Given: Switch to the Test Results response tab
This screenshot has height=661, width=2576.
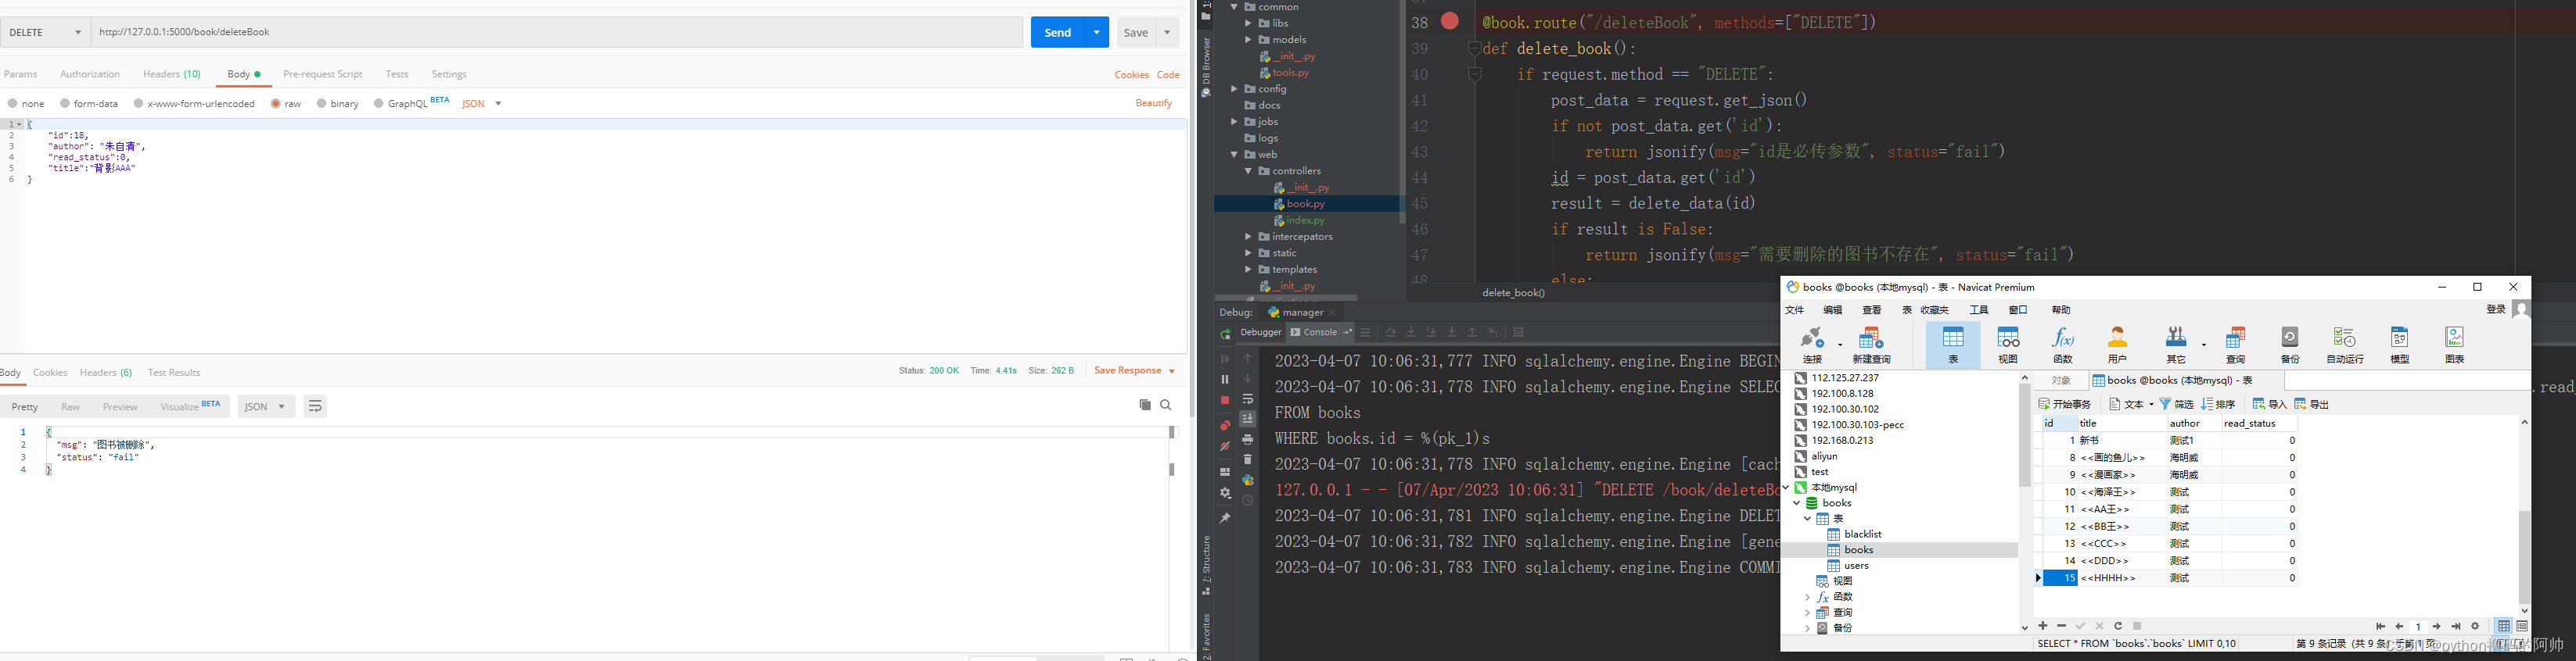Looking at the screenshot, I should pyautogui.click(x=174, y=373).
